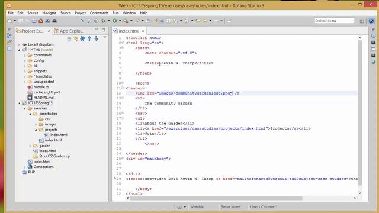Toggle code folding at line 16 nav tag

coord(123,113)
